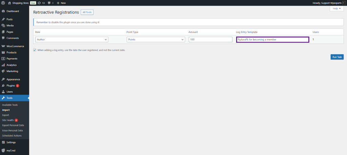
Task: Go to Site Health submenu item
Action: pos(8,120)
